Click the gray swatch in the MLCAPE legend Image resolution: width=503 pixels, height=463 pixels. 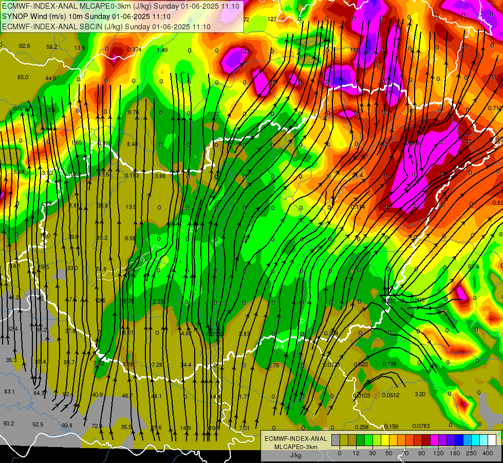tap(336, 440)
